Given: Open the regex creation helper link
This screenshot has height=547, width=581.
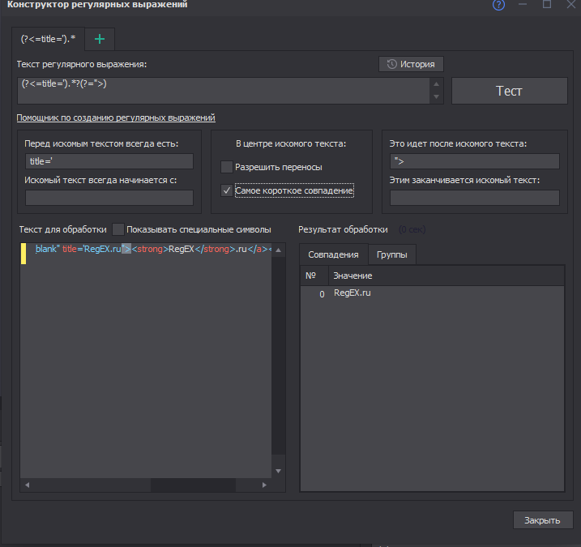Looking at the screenshot, I should pyautogui.click(x=116, y=118).
